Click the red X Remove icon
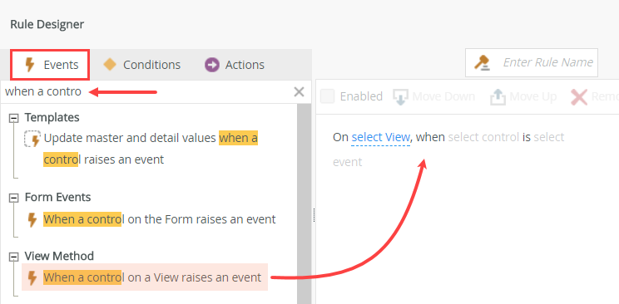 579,96
